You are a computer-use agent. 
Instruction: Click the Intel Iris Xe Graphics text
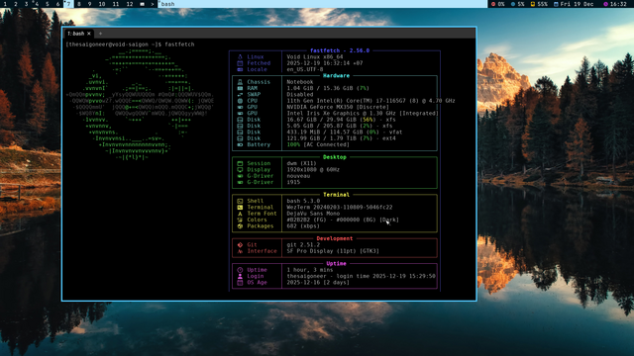tap(363, 114)
